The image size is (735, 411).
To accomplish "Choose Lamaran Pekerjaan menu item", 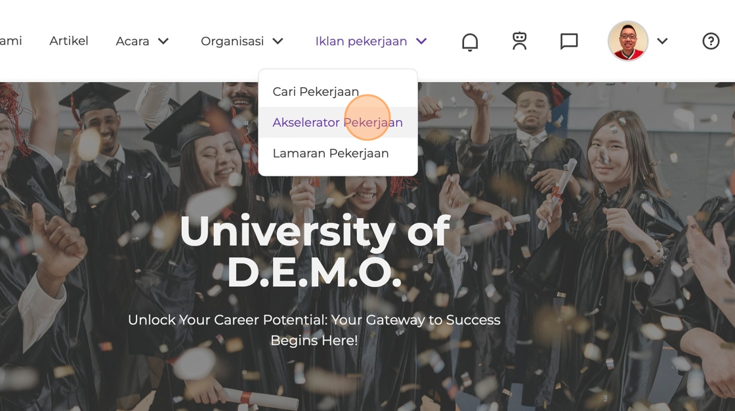I will 331,153.
